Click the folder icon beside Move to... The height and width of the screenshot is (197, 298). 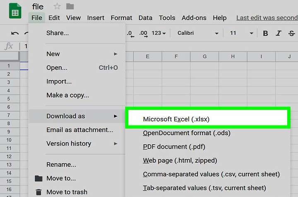pos(38,178)
